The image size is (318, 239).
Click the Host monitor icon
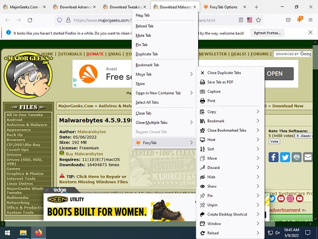(203, 140)
